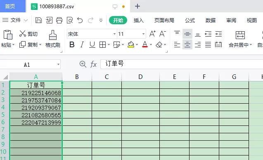The width and height of the screenshot is (263, 160).
Task: Open the Name Box A1 dropdown
Action: (x=58, y=64)
